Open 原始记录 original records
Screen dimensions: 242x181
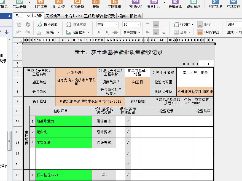coord(47,25)
